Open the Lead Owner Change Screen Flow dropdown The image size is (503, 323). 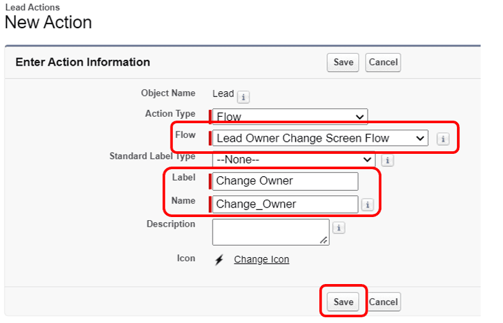pos(320,139)
